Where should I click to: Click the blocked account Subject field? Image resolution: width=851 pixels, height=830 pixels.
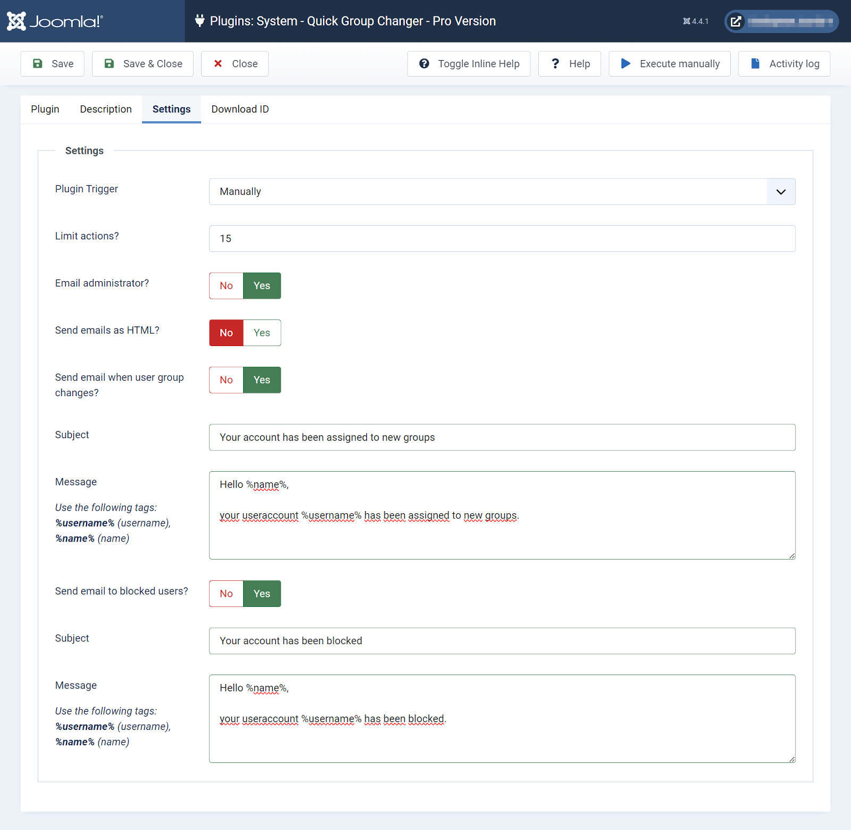(502, 640)
